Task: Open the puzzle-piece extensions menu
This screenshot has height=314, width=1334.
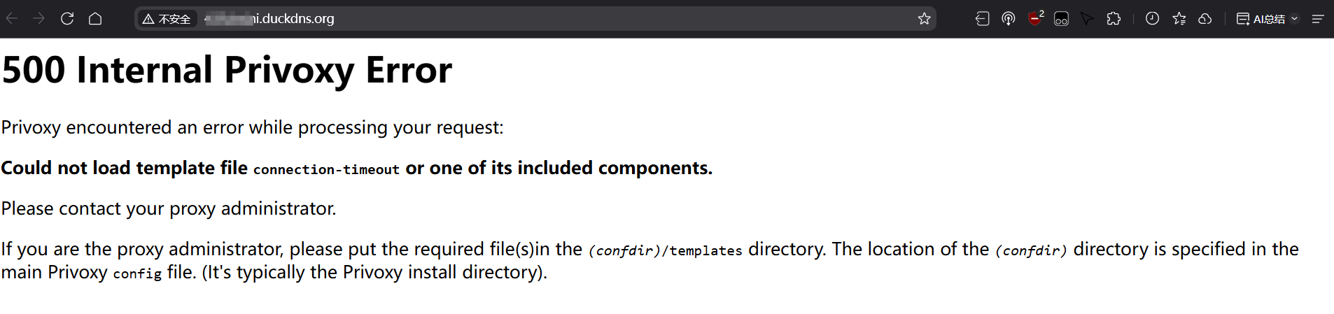Action: click(1114, 19)
